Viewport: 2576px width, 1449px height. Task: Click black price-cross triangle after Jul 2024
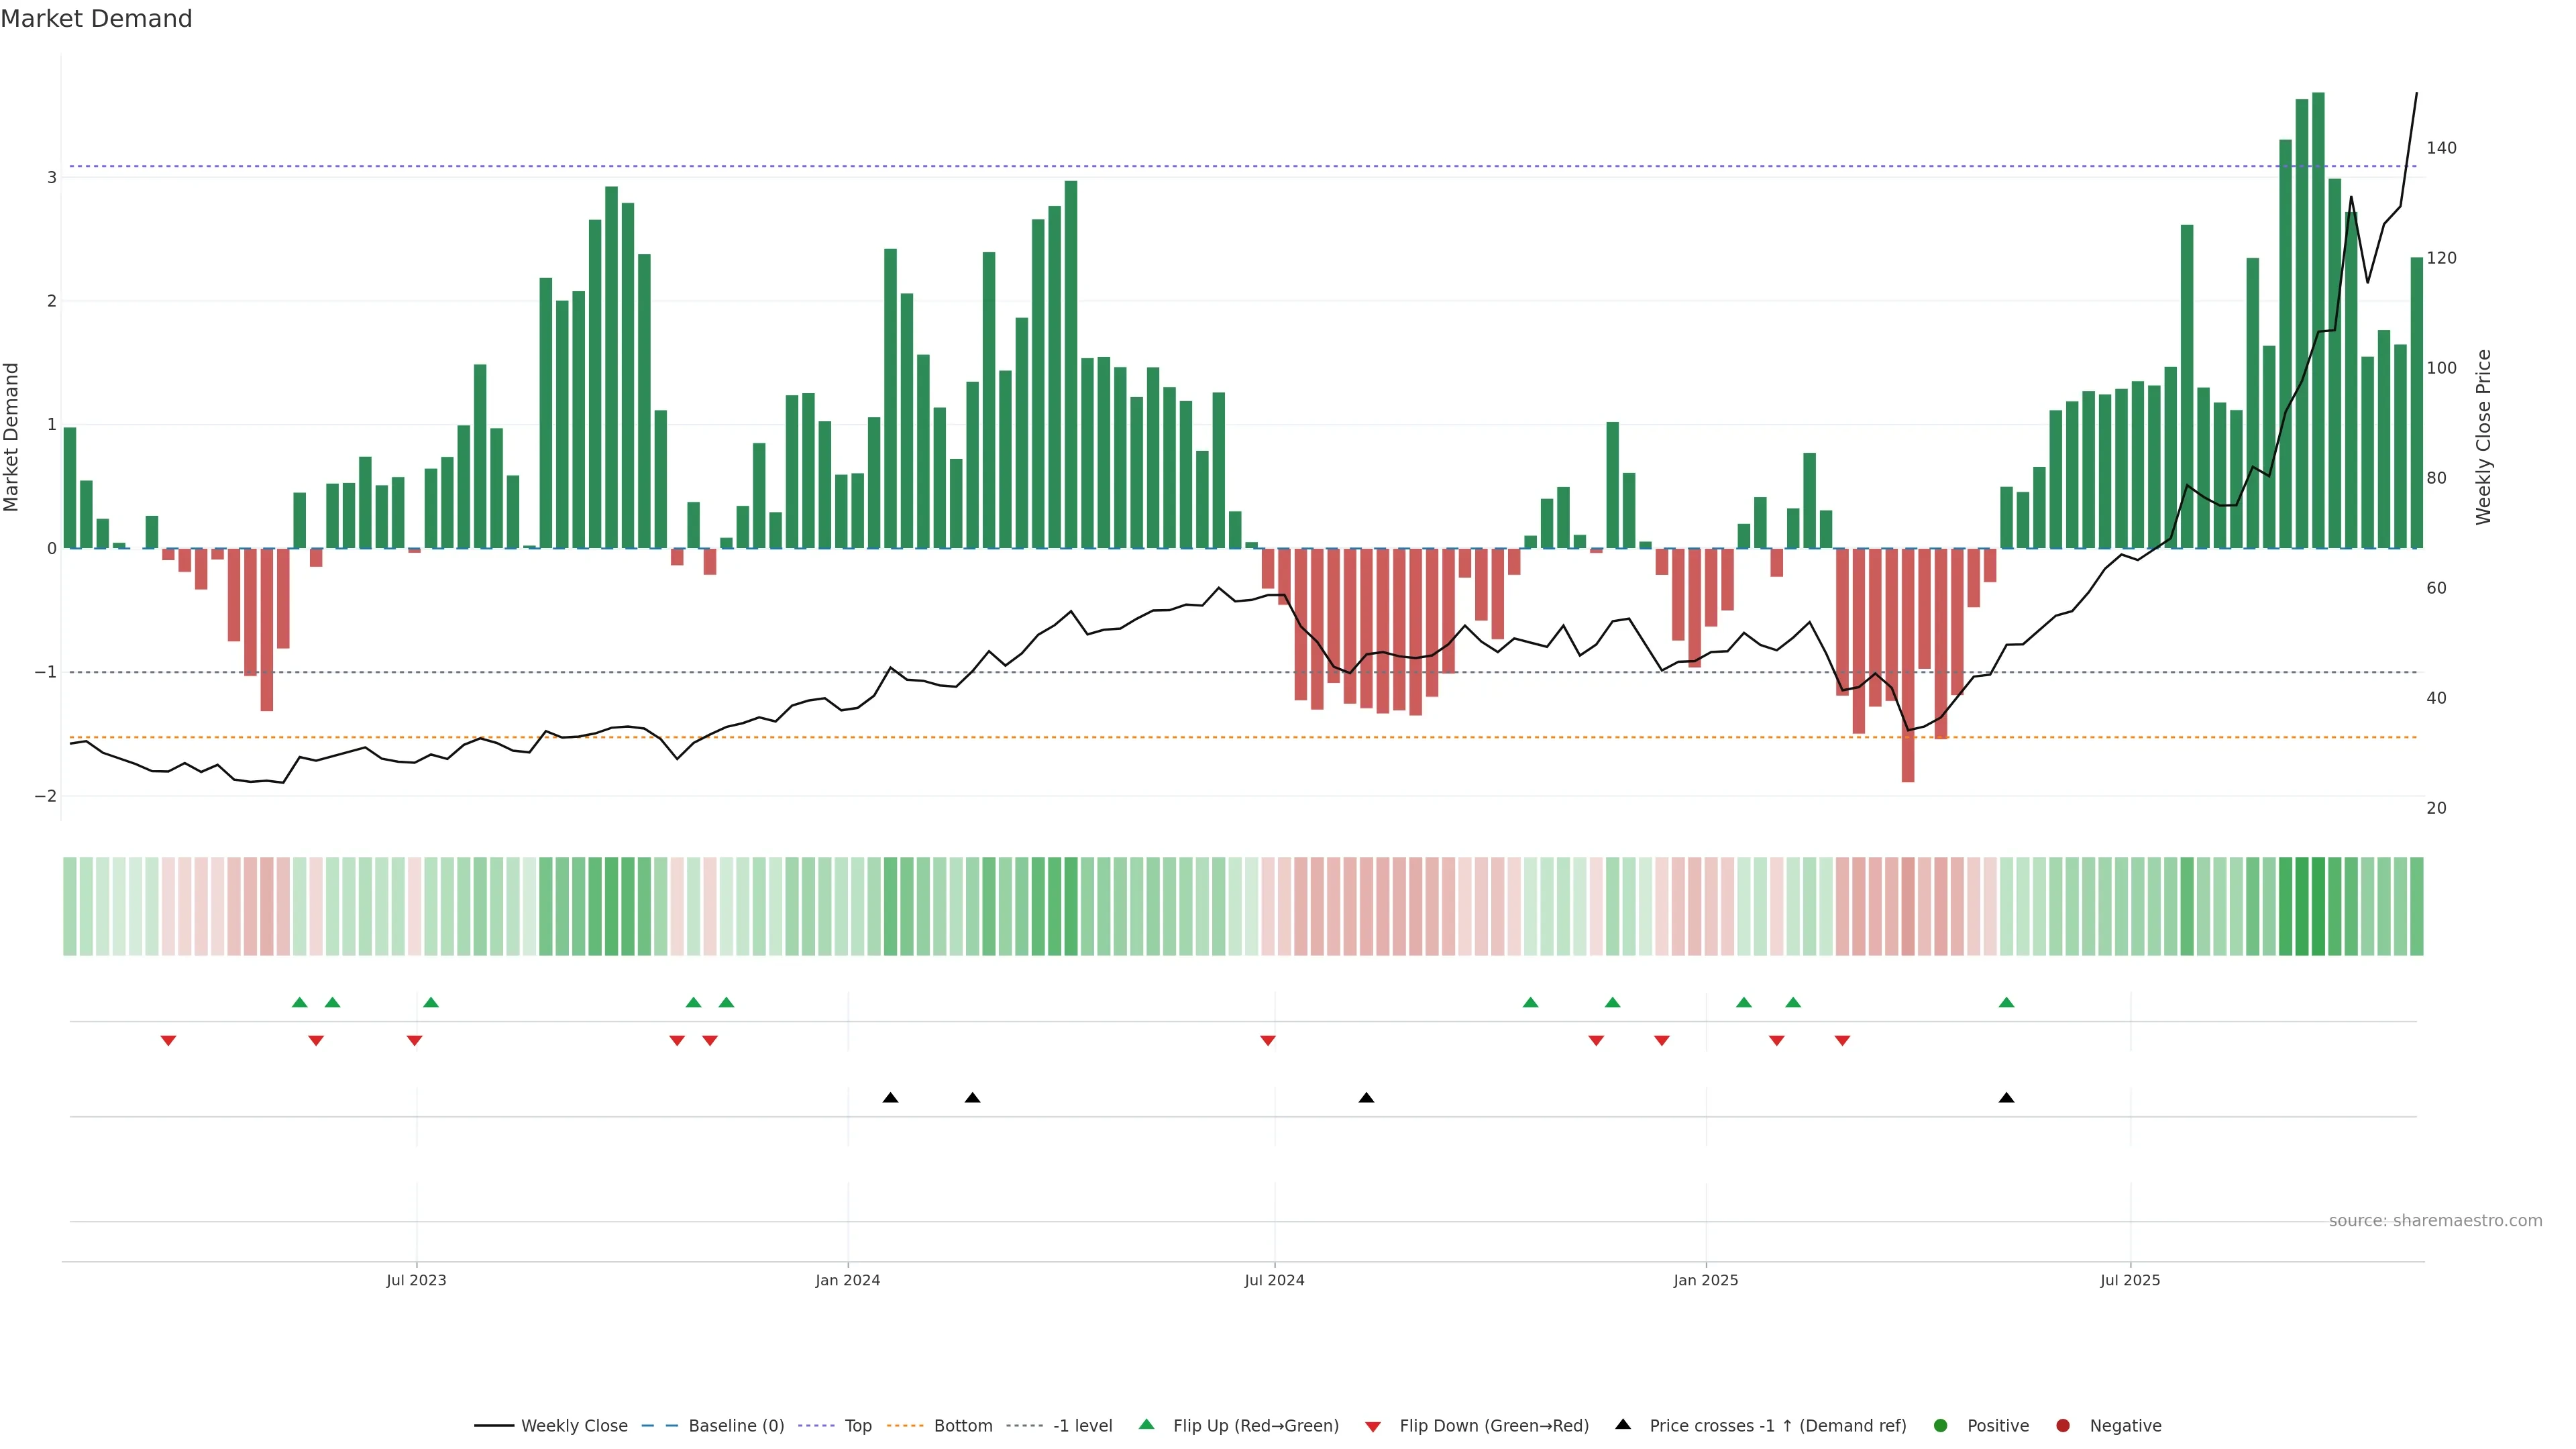(1366, 1098)
